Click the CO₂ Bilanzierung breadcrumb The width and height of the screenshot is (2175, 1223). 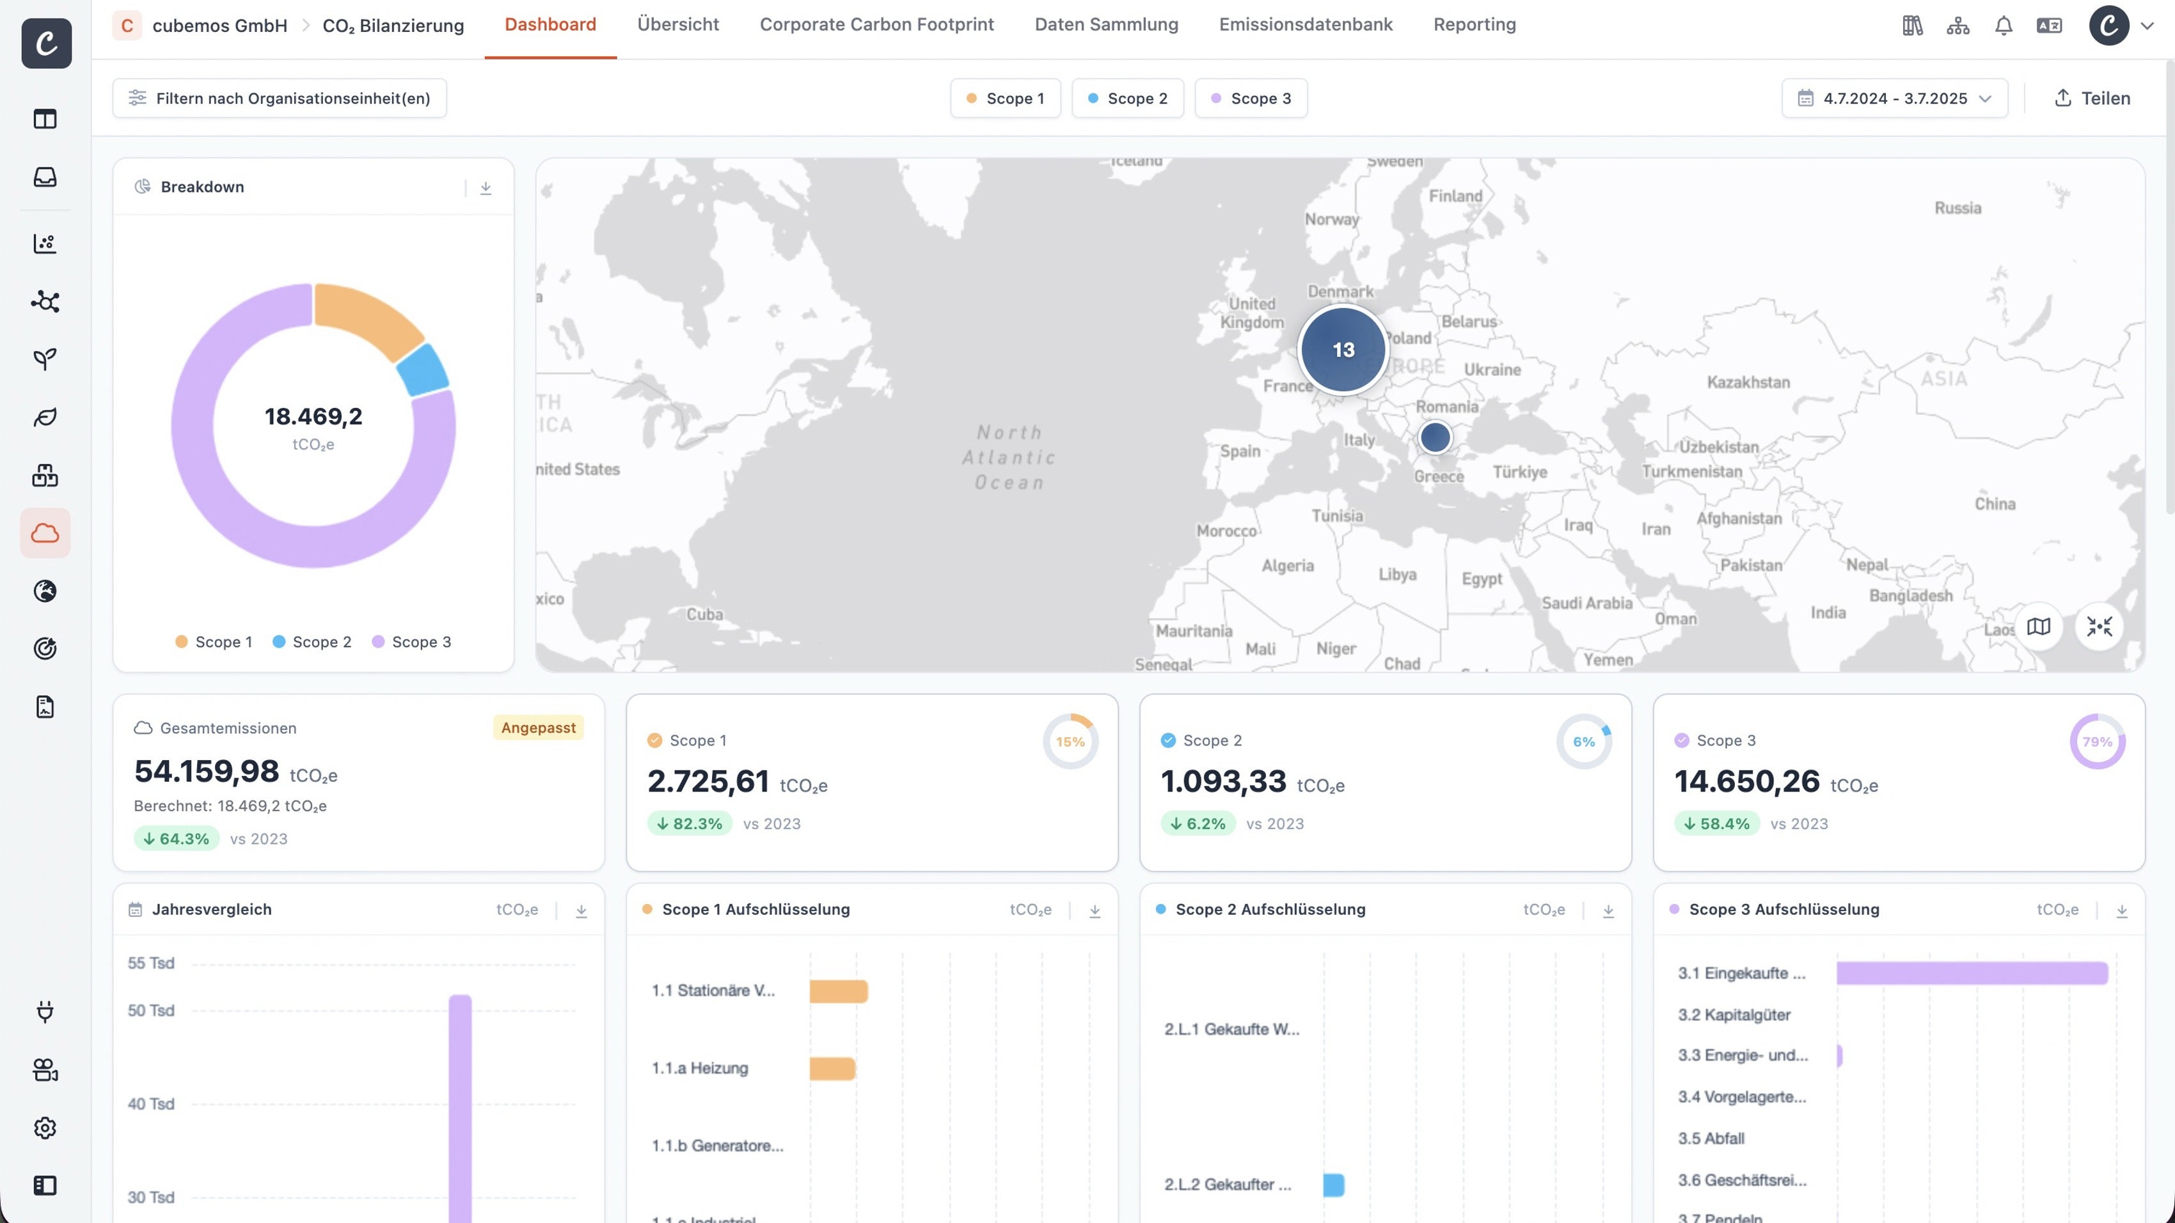(x=393, y=26)
